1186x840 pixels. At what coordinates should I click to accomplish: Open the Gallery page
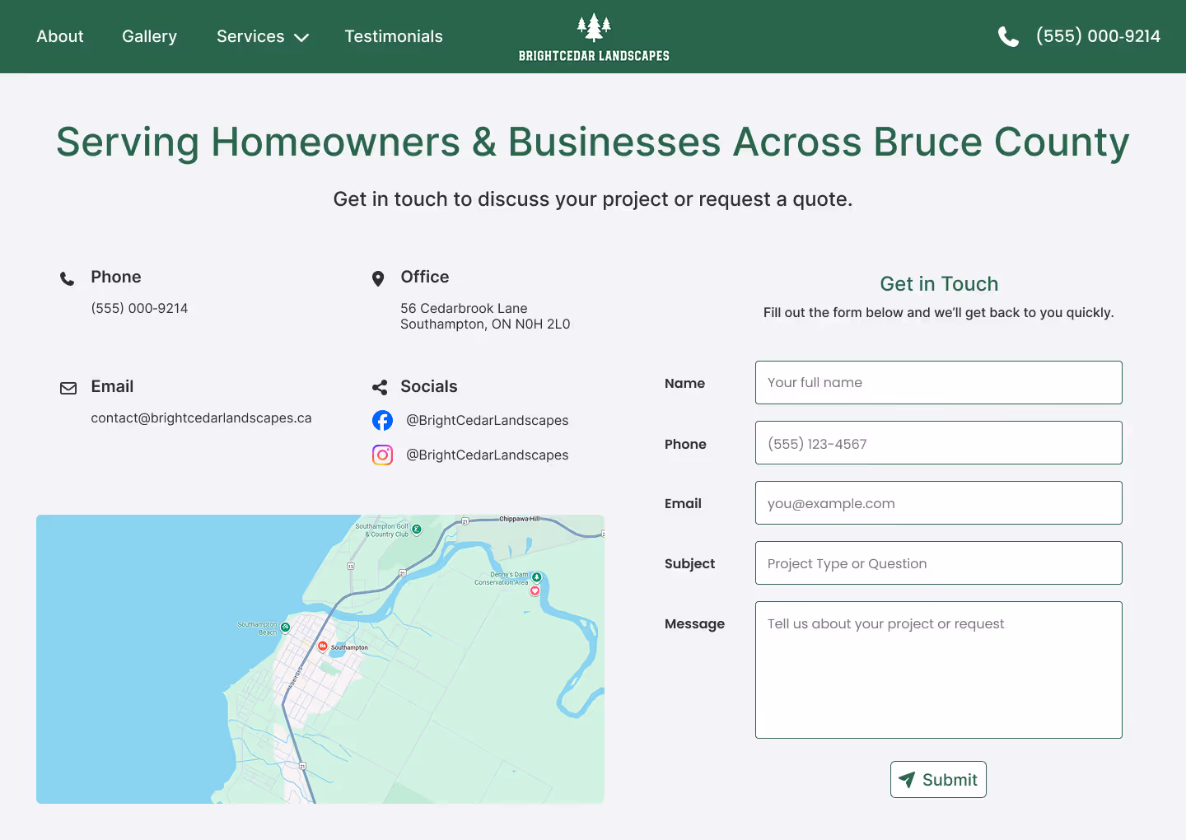pos(149,36)
